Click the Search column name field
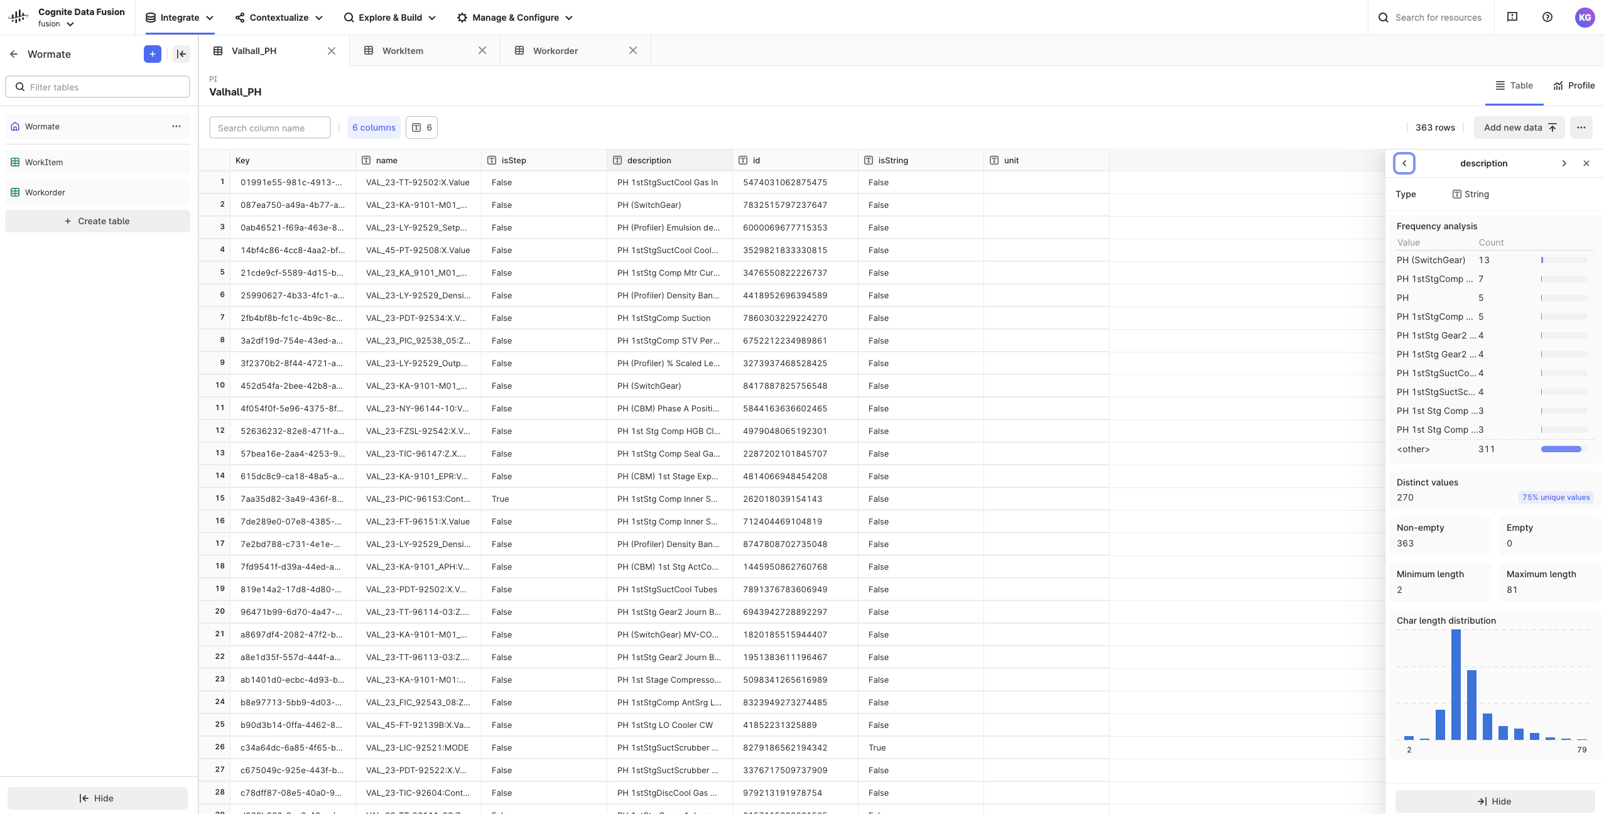This screenshot has width=1604, height=814. 270,128
